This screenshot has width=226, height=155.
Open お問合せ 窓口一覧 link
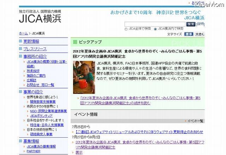coord(40,85)
